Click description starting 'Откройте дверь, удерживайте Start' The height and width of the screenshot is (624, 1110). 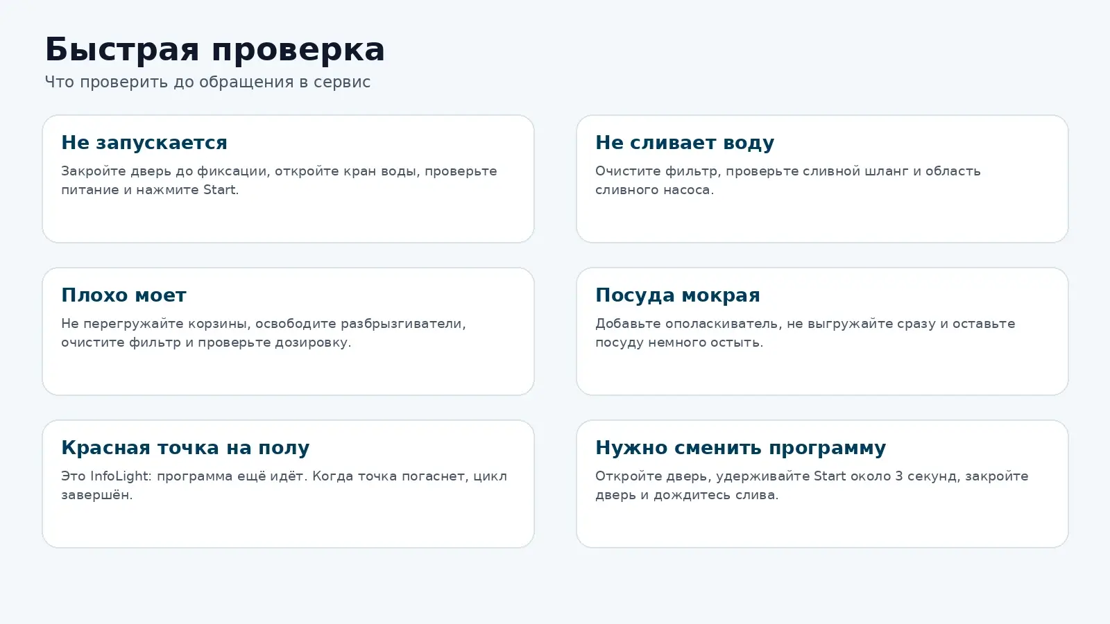(x=812, y=485)
